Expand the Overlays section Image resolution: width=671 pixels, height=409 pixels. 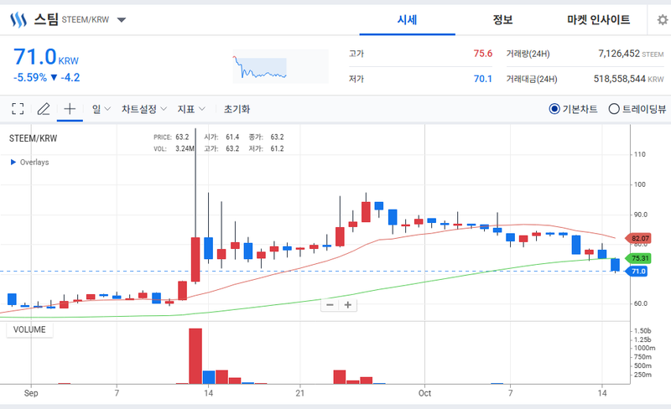tap(29, 162)
